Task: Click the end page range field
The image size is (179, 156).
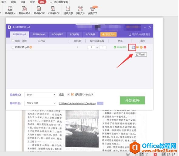Action: [103, 47]
